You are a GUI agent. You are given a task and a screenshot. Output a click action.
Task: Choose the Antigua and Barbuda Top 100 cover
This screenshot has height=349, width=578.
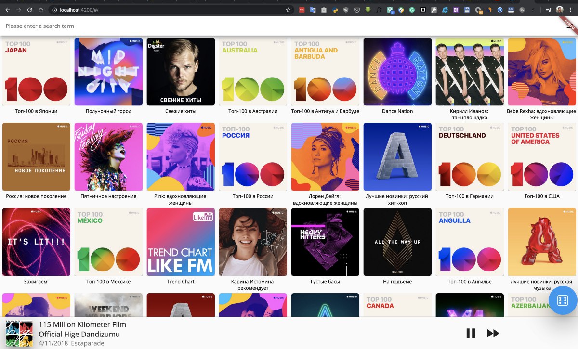point(325,71)
